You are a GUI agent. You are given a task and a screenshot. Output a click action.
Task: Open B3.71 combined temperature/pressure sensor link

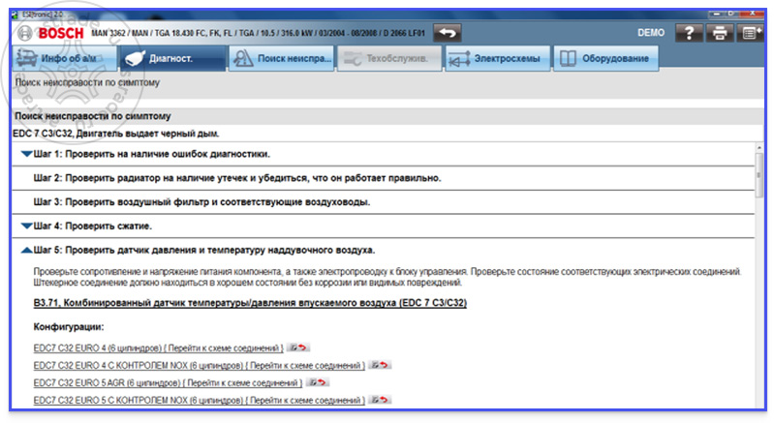[250, 303]
